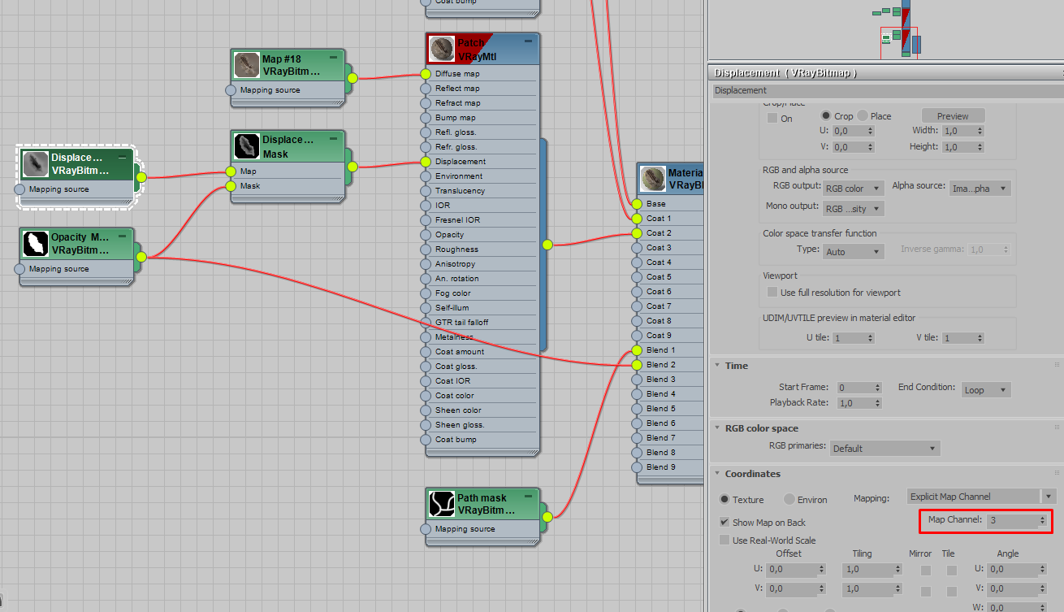Open the Alpha source dropdown
Image resolution: width=1064 pixels, height=612 pixels.
(980, 189)
